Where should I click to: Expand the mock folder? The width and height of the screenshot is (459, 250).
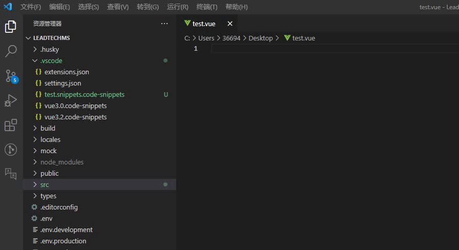[99, 151]
